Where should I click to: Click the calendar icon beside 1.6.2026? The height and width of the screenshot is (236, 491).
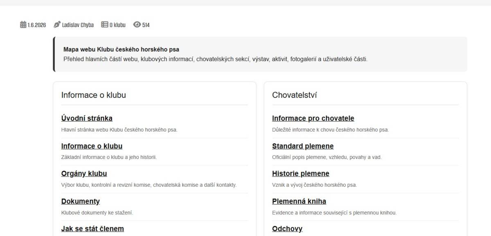click(x=23, y=25)
